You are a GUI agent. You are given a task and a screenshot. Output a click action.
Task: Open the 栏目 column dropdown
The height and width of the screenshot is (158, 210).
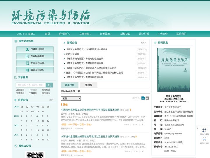71,99
